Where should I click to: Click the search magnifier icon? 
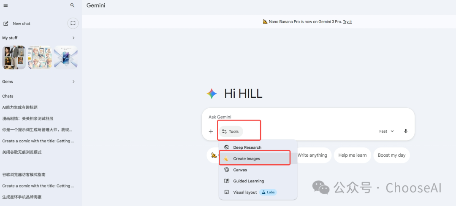point(73,5)
